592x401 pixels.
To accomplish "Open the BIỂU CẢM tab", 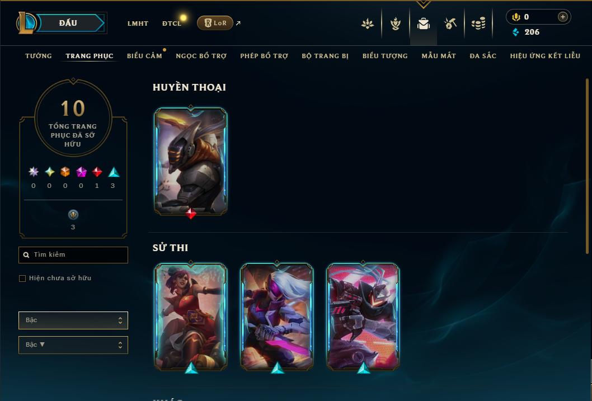I will click(144, 56).
